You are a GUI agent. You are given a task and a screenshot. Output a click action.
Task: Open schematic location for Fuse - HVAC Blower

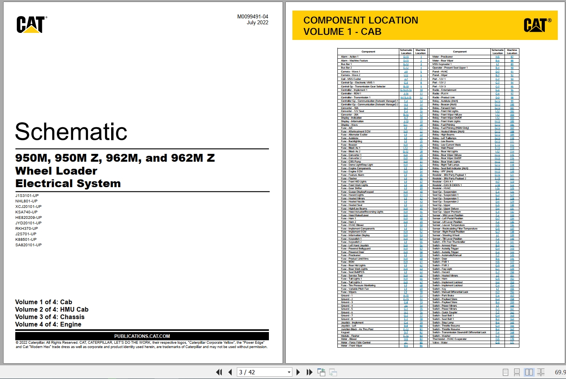click(x=406, y=225)
